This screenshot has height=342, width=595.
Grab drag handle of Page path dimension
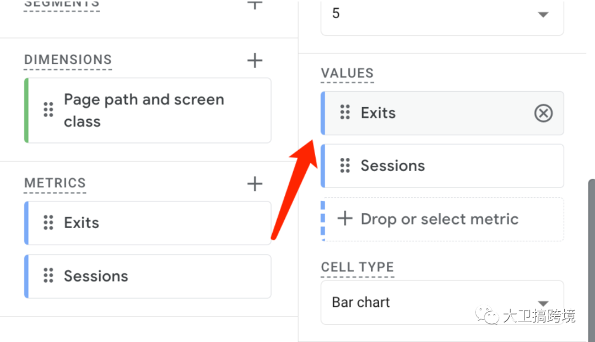point(48,109)
